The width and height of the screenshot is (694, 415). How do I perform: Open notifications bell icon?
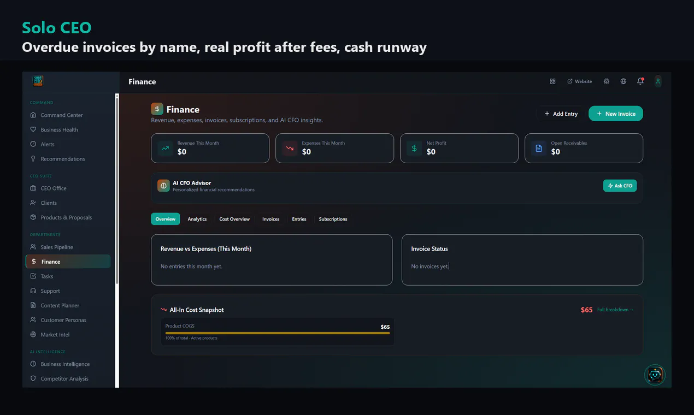click(x=640, y=81)
